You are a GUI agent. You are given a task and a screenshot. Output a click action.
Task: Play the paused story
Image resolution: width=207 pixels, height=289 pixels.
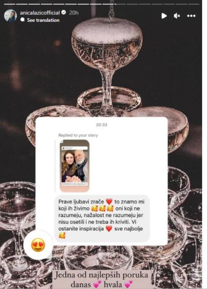point(164,16)
